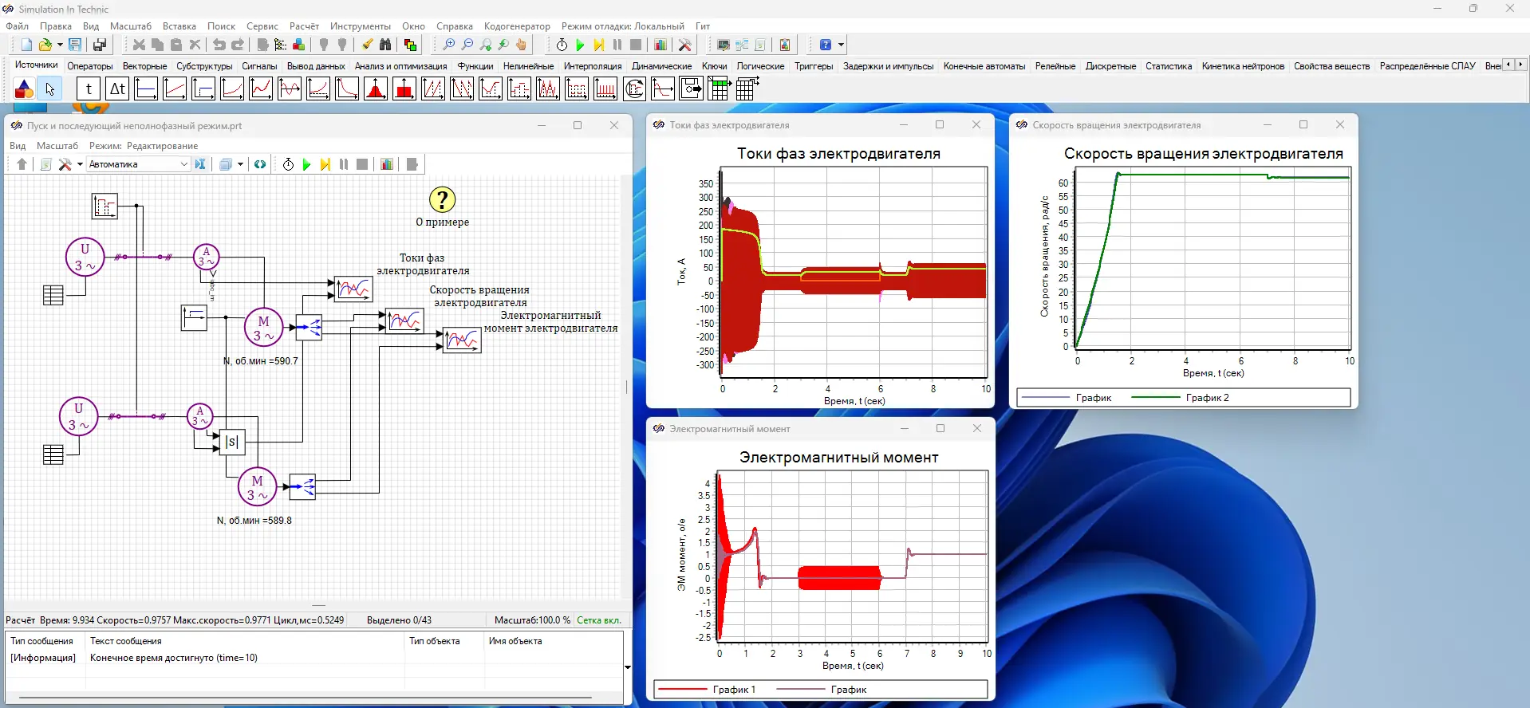
Task: Click the binoculars search icon
Action: 385,45
